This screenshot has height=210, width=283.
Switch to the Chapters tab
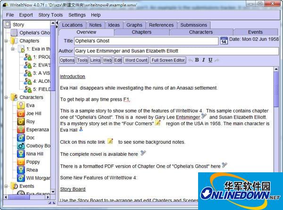click(x=141, y=32)
